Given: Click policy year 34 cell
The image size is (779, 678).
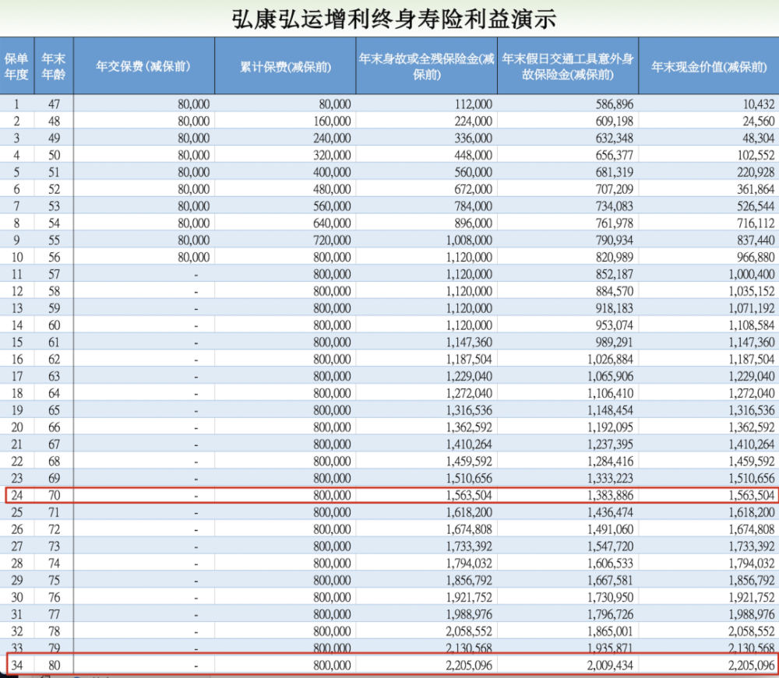Looking at the screenshot, I should (x=17, y=665).
